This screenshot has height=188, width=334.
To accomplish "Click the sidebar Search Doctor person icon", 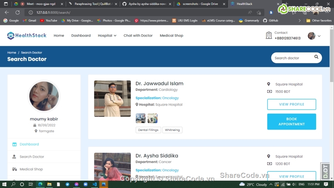I will pyautogui.click(x=14, y=157).
